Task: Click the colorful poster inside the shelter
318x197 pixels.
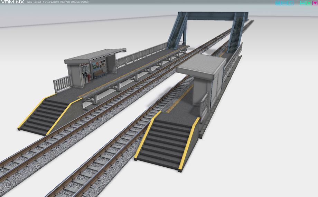Action: 99,65
